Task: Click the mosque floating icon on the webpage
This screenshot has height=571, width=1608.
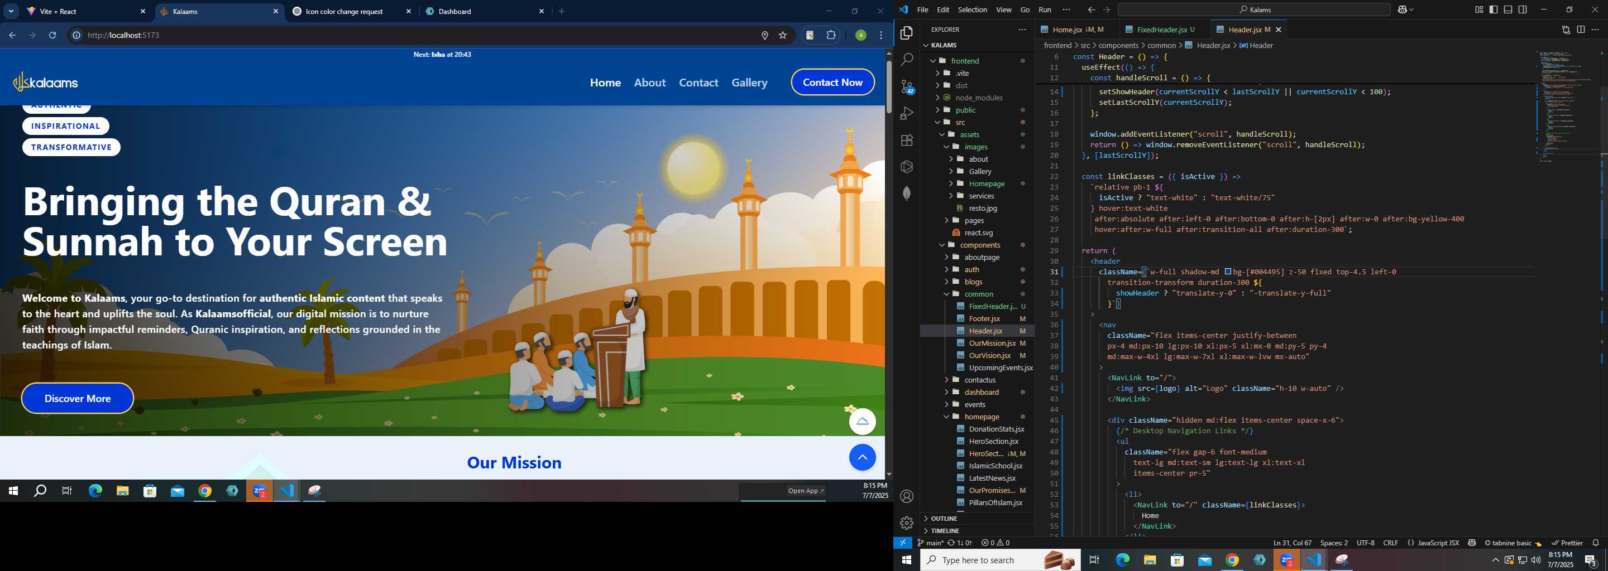Action: (x=862, y=422)
